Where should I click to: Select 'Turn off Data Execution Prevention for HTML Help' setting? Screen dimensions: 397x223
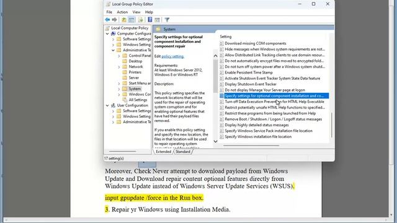click(274, 102)
